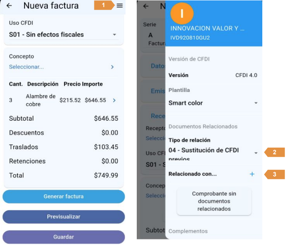The width and height of the screenshot is (286, 246).
Task: Tap the Comprobante sin documentos relacionados card
Action: (x=214, y=201)
